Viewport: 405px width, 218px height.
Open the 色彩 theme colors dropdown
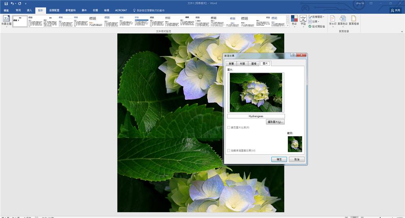pos(294,20)
